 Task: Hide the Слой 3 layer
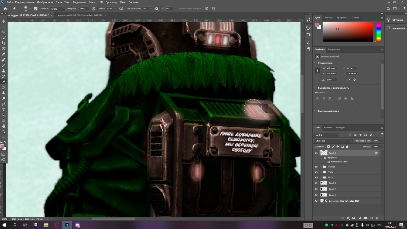click(316, 183)
